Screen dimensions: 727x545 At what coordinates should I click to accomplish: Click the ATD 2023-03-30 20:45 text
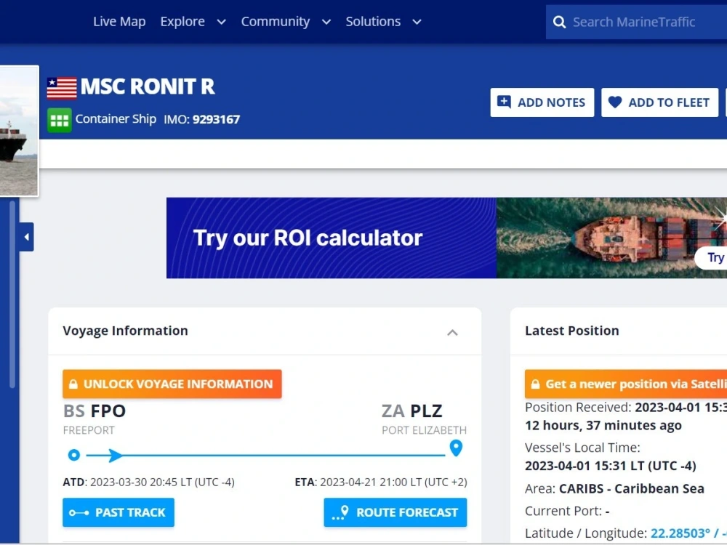coord(148,483)
